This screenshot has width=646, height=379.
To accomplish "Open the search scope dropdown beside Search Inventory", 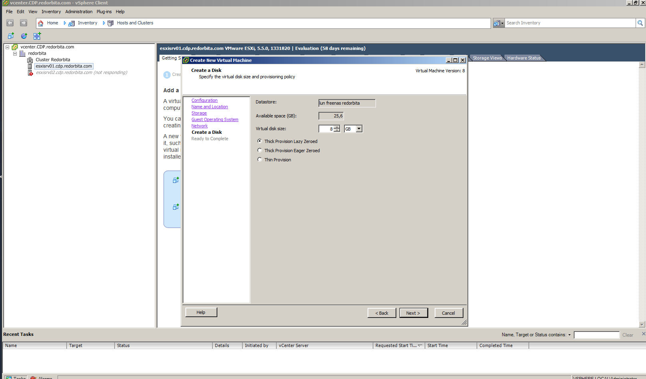I will click(498, 23).
